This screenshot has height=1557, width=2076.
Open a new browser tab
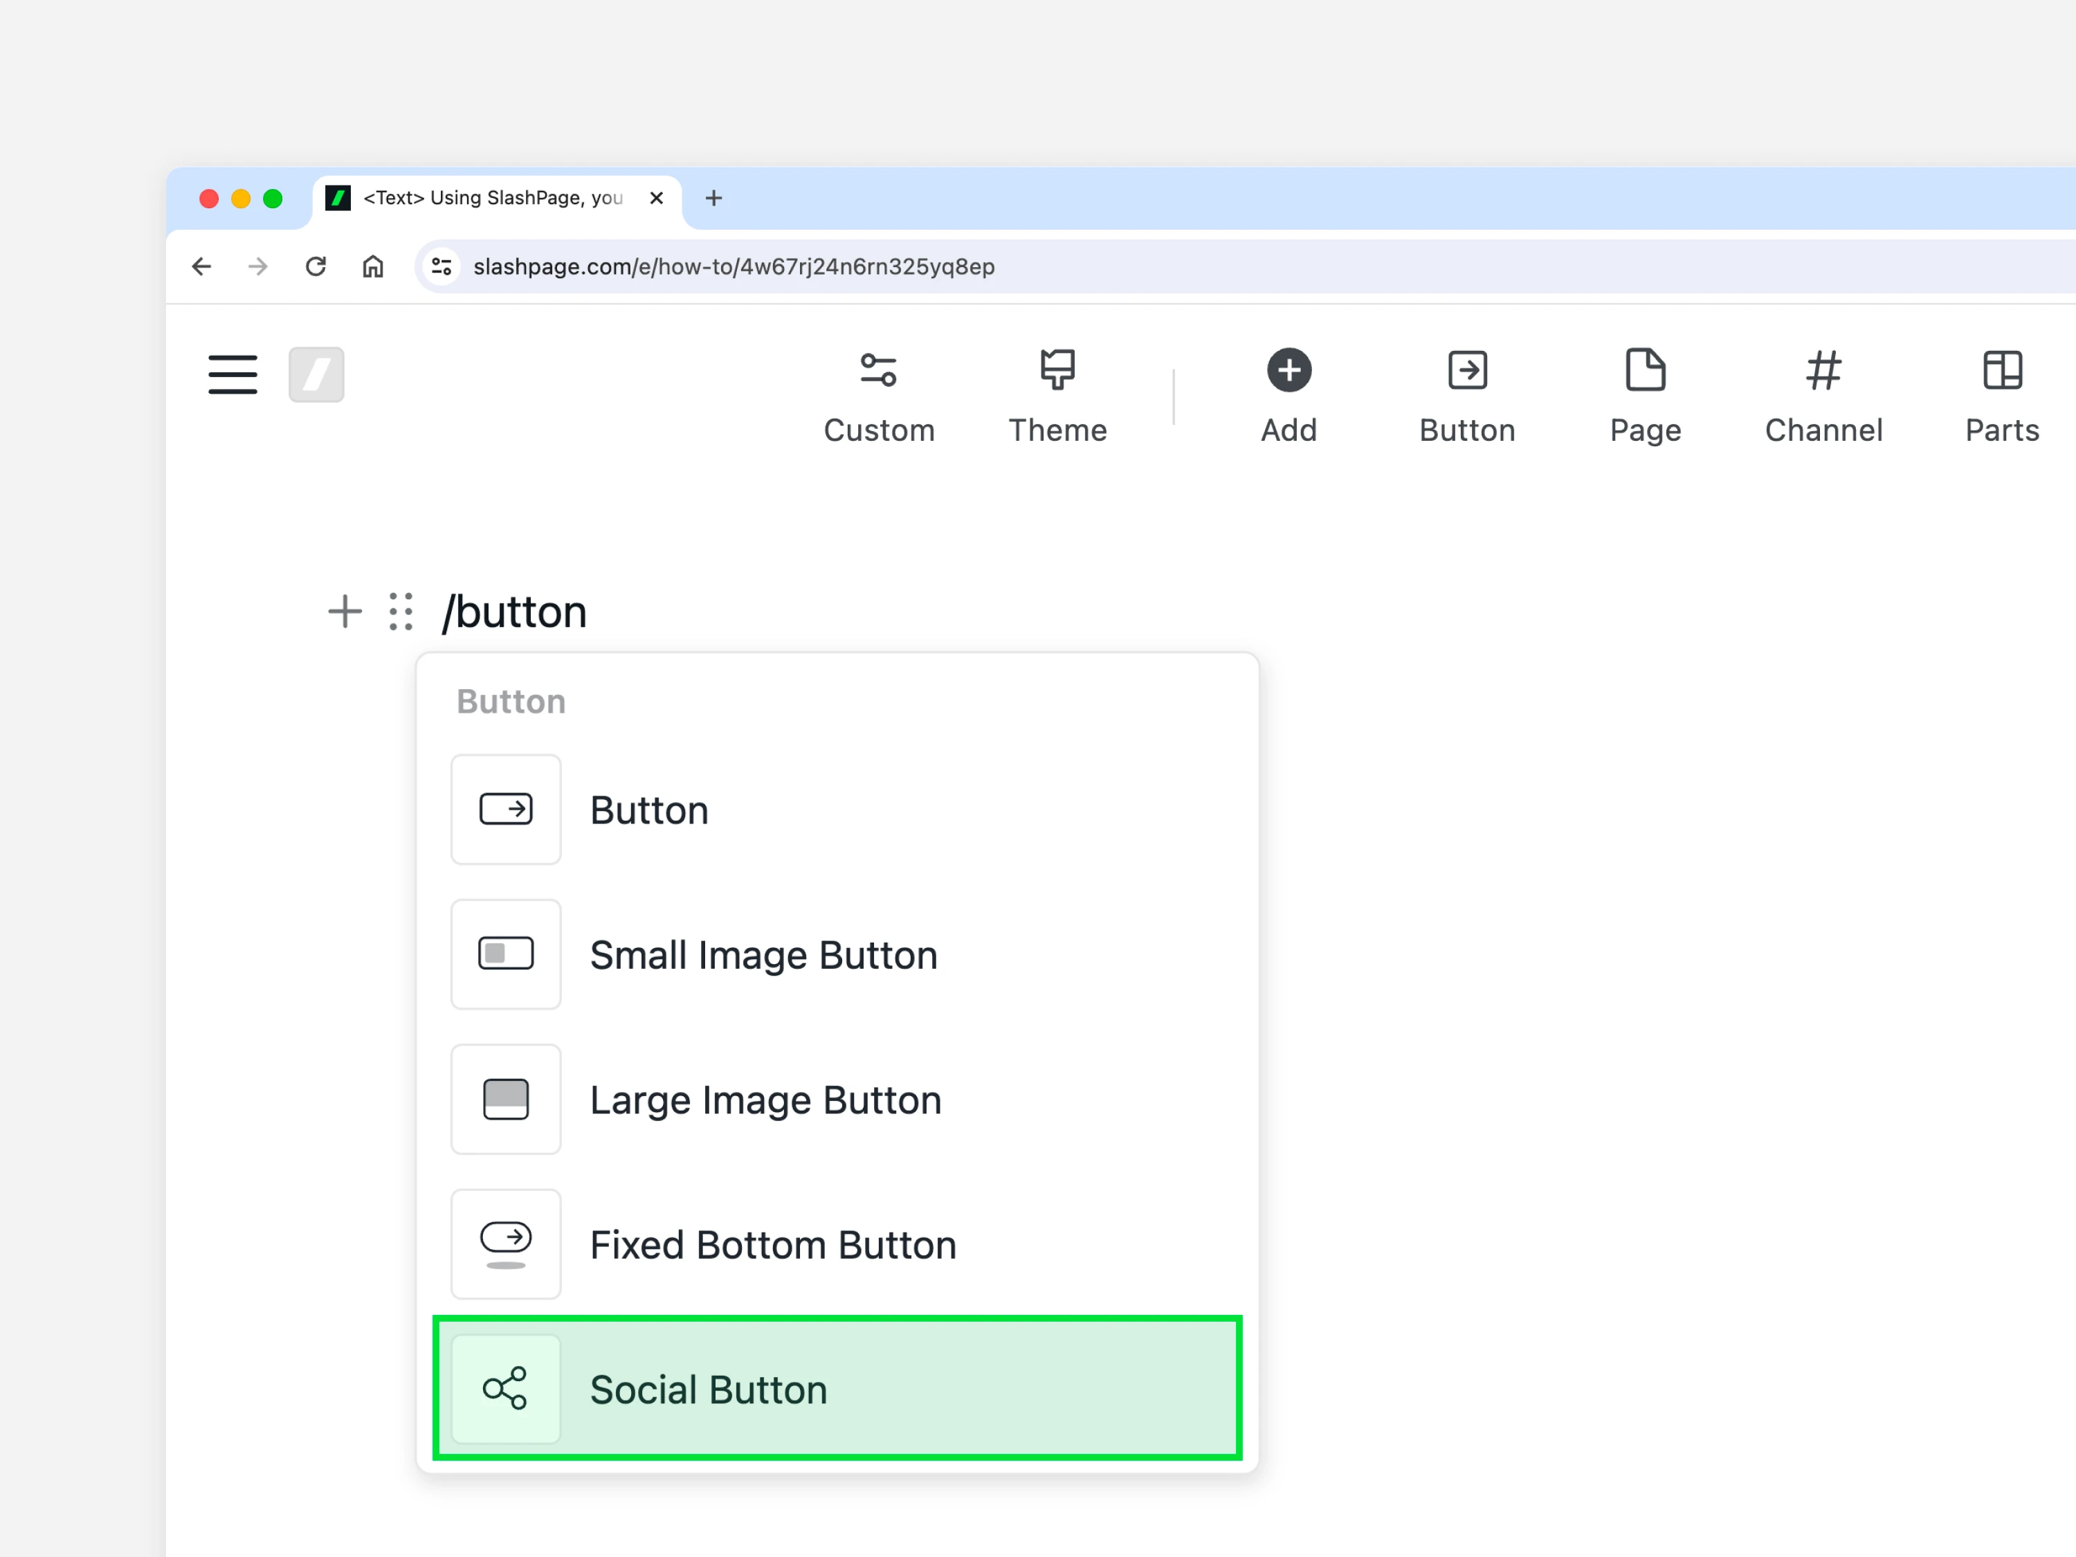click(713, 198)
